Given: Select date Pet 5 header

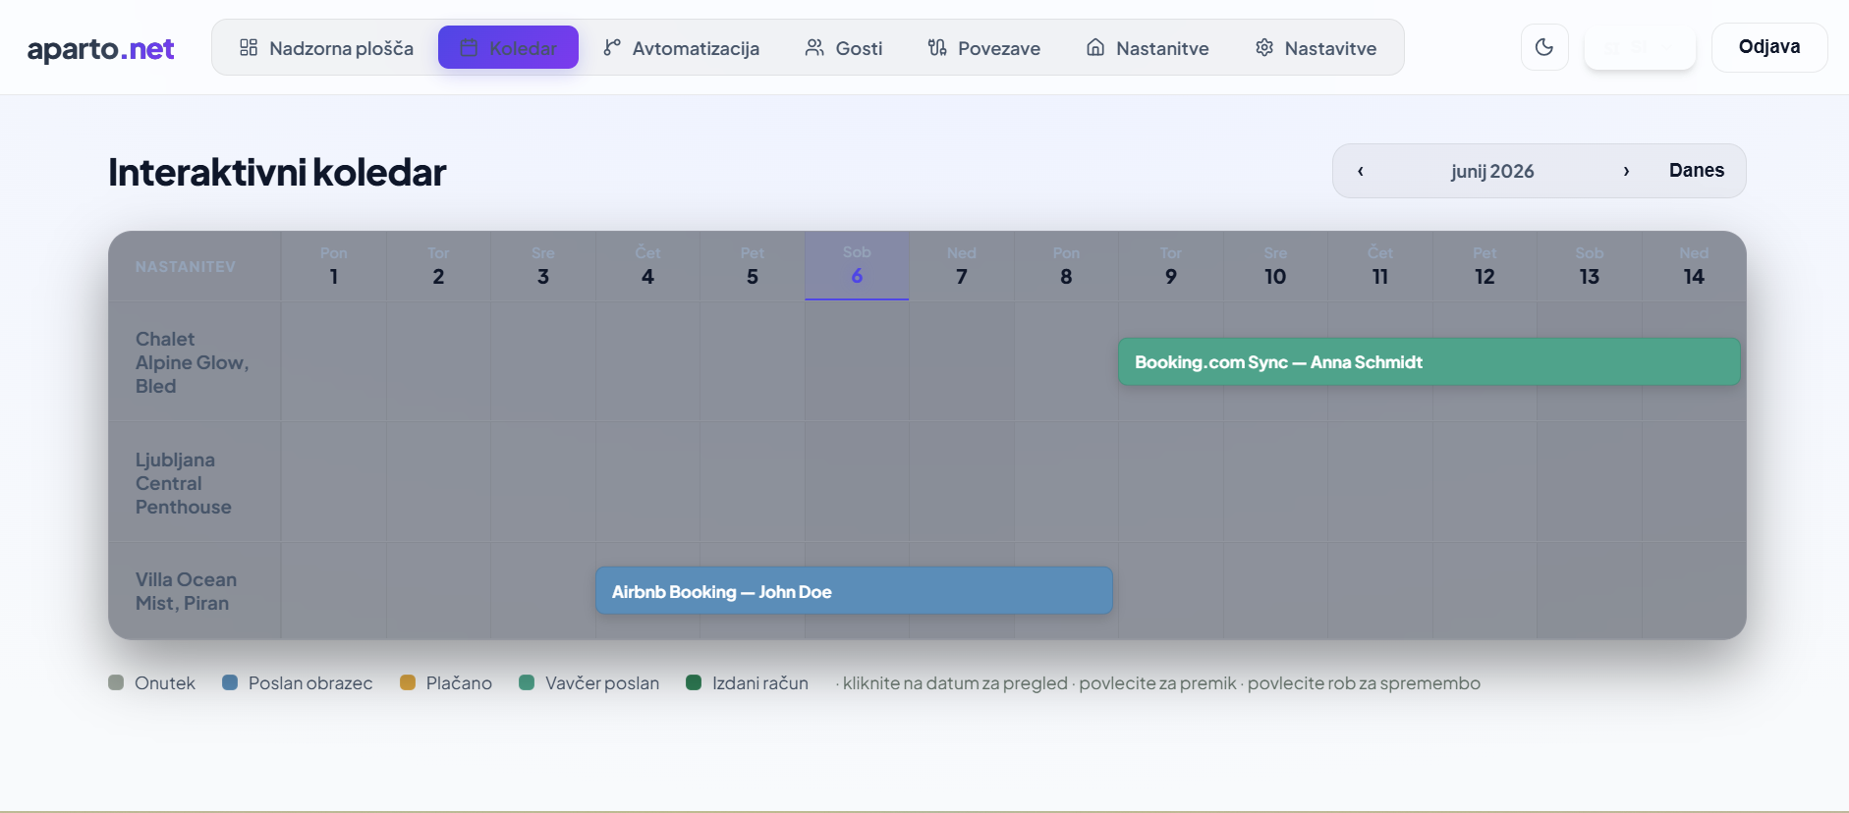Looking at the screenshot, I should click(x=753, y=266).
